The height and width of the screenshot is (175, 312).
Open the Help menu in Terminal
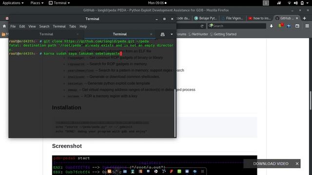(83, 26)
